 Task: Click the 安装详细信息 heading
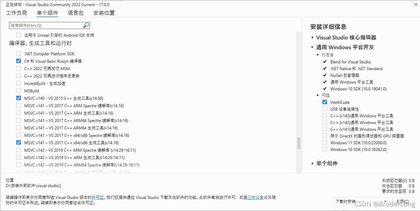pos(328,27)
